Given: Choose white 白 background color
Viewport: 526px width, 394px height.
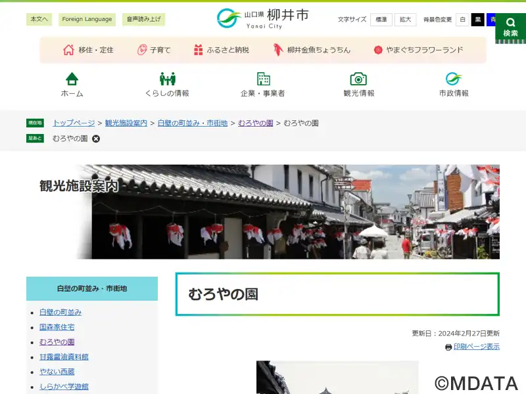Looking at the screenshot, I should 462,20.
